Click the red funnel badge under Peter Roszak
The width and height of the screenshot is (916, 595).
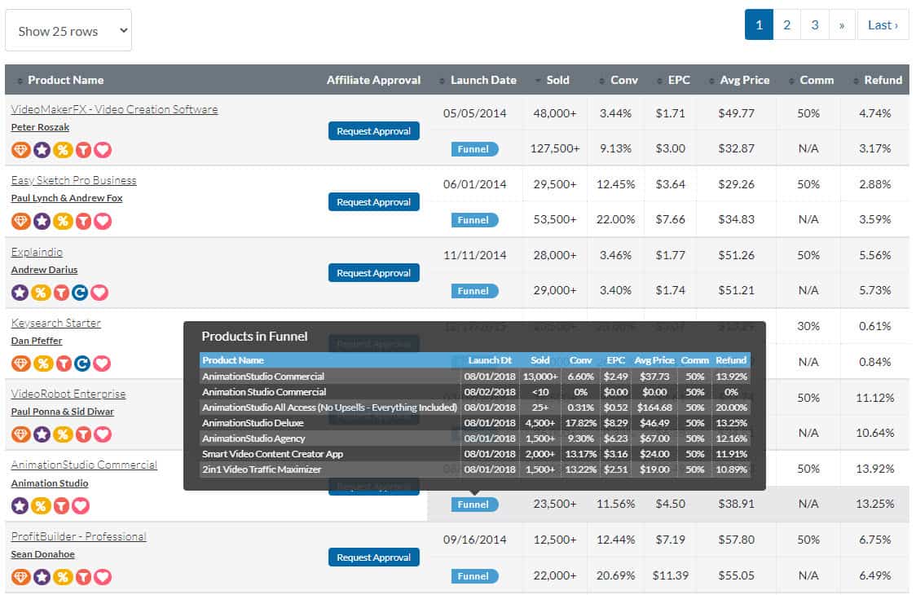pos(84,150)
